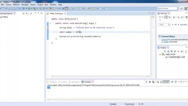Open the Source menu

pyautogui.click(x=9, y=5)
